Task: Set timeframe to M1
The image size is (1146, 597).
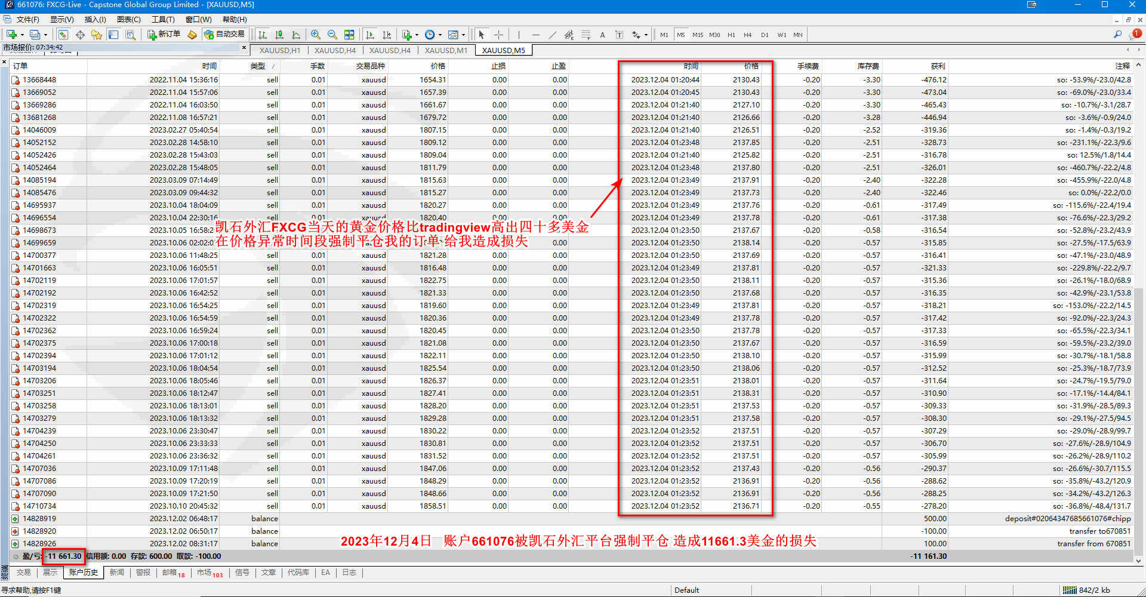Action: [664, 35]
